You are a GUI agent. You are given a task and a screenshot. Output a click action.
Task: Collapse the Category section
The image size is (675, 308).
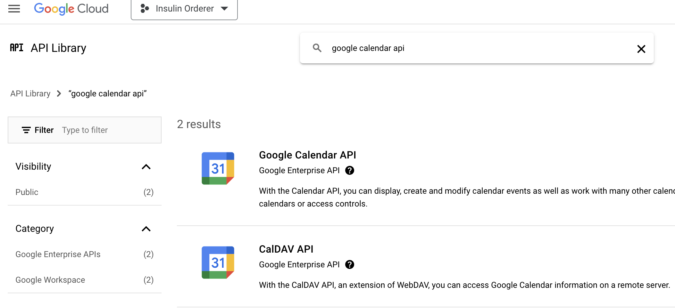click(146, 229)
